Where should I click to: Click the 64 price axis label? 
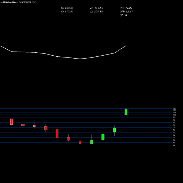[x=174, y=135]
